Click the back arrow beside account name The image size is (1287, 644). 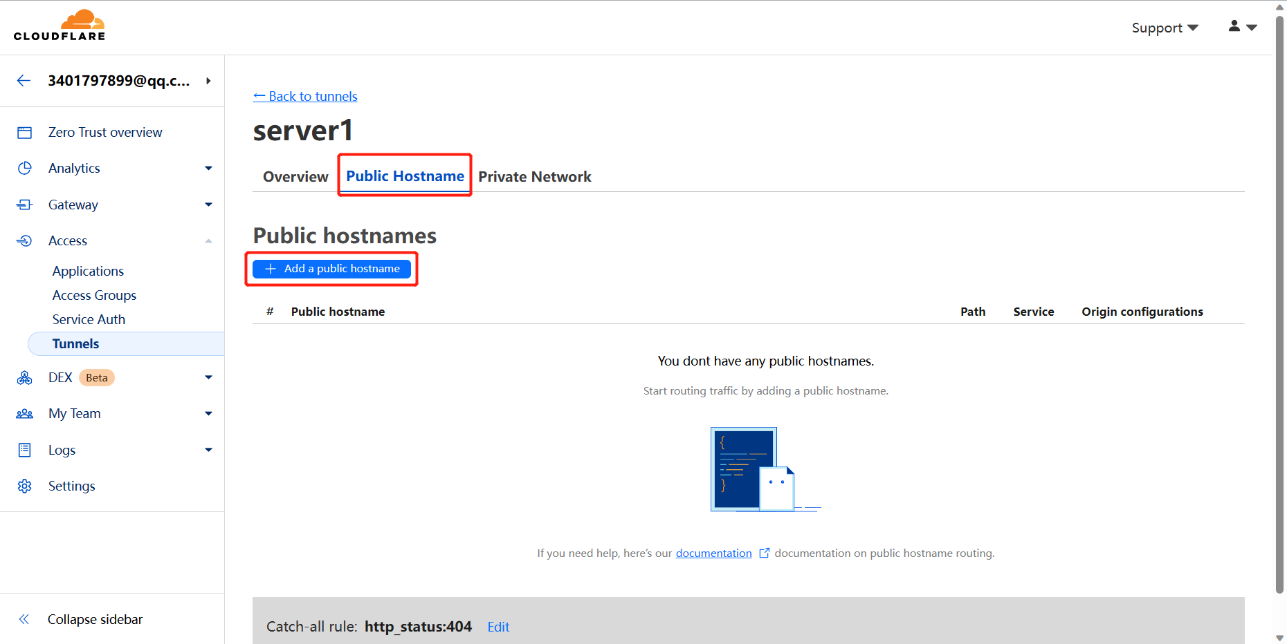pyautogui.click(x=24, y=81)
